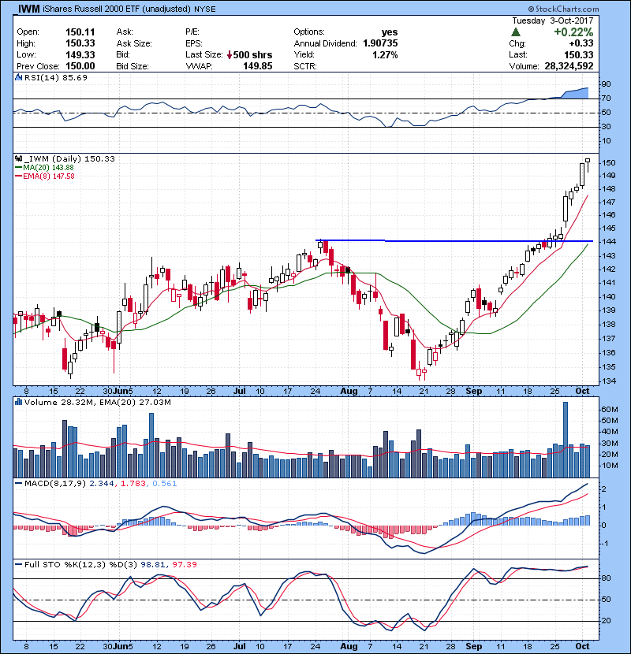The image size is (631, 654).
Task: Select the Last Size 500 shrs value
Action: [x=252, y=55]
